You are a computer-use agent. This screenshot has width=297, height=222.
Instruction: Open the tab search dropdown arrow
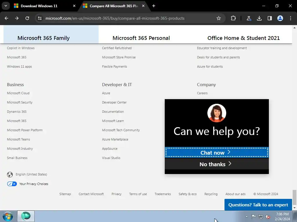6,6
